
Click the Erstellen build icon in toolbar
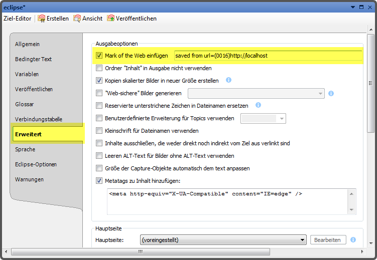pyautogui.click(x=42, y=19)
